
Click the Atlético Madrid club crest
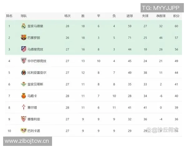tap(23, 49)
